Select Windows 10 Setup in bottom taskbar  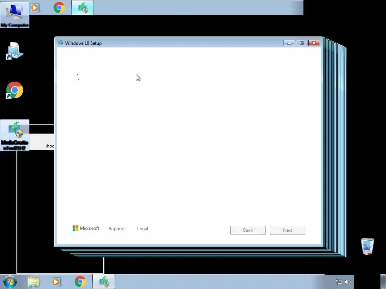104,281
